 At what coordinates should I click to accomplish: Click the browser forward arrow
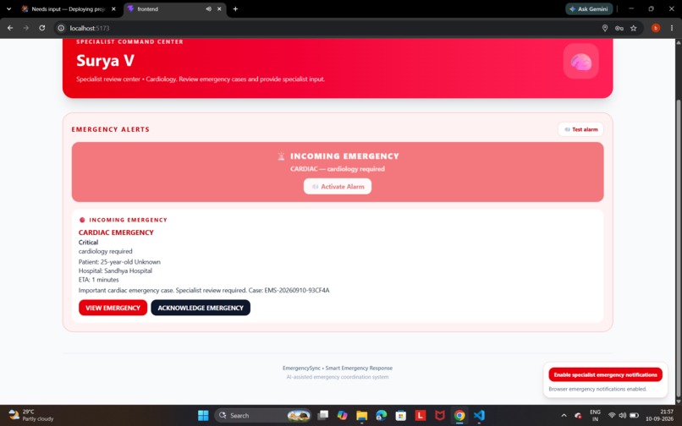(x=26, y=28)
